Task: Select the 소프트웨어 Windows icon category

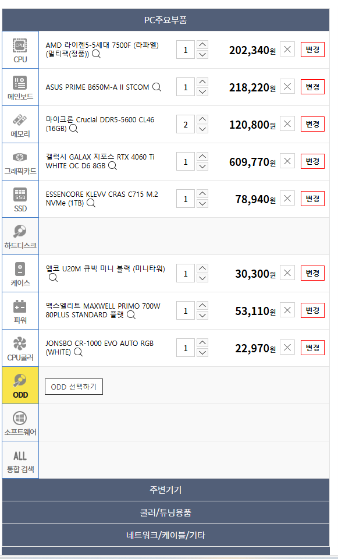Action: click(x=20, y=423)
